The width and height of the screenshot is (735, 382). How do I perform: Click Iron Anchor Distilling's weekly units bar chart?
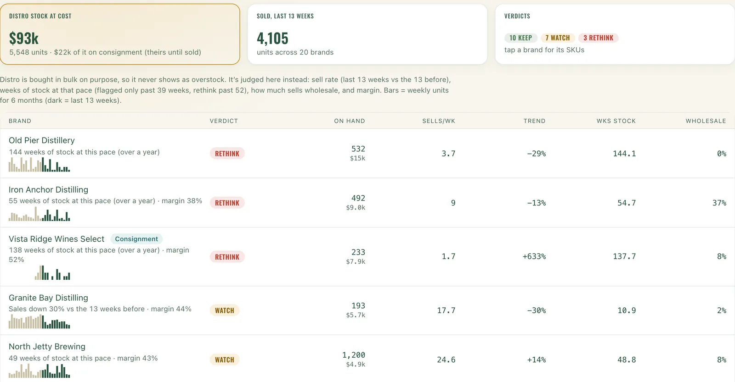pos(40,214)
